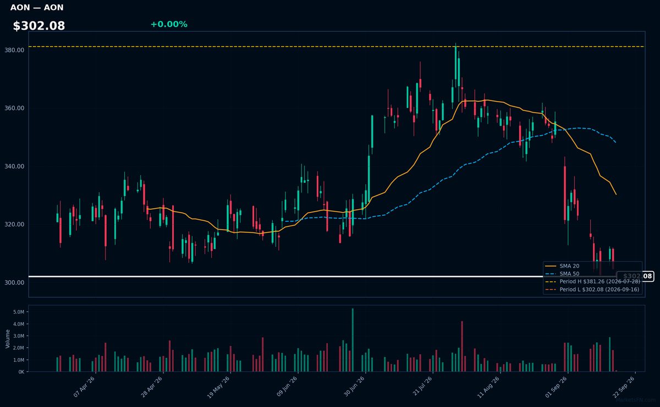Select the SMA 20 legend entry
Screen dimensions: 660x407
tap(561, 266)
